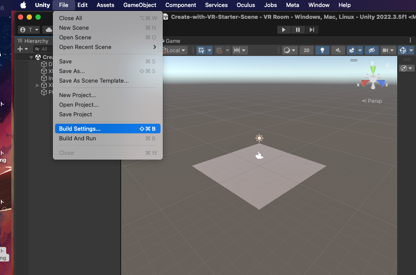Choose Open Scene menu entry
Viewport: 416px width, 275px height.
(108, 38)
